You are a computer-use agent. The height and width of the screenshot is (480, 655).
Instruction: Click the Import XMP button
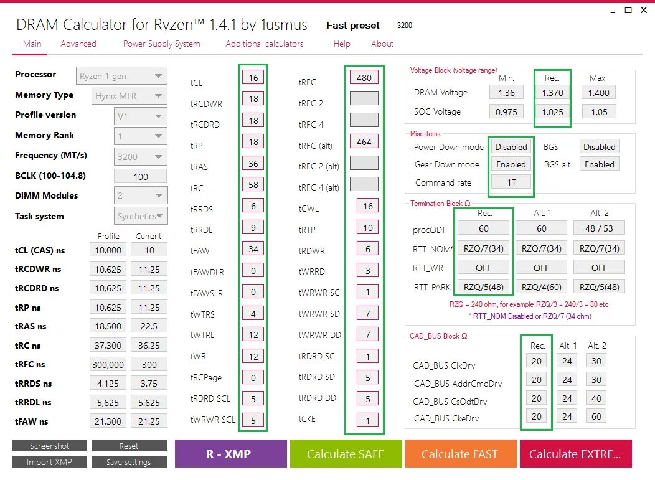pyautogui.click(x=49, y=461)
